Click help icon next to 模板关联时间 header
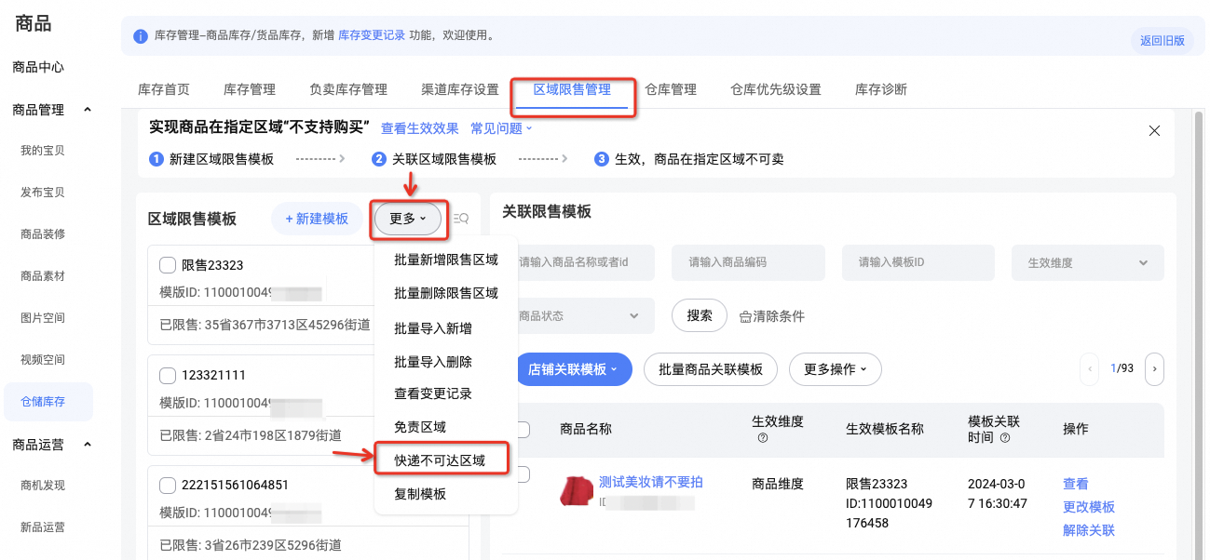This screenshot has width=1210, height=560. 1005,437
